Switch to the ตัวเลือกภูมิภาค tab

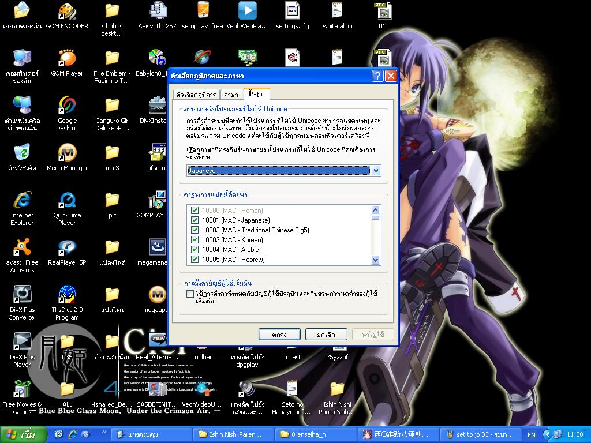point(196,95)
